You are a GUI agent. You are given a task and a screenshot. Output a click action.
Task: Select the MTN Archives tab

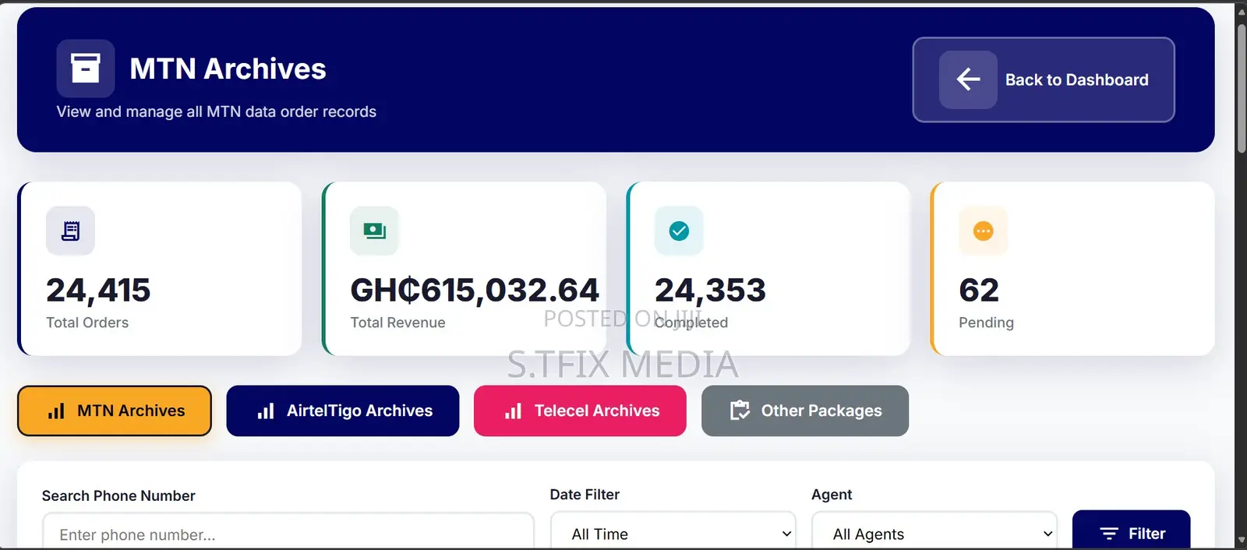(x=115, y=411)
